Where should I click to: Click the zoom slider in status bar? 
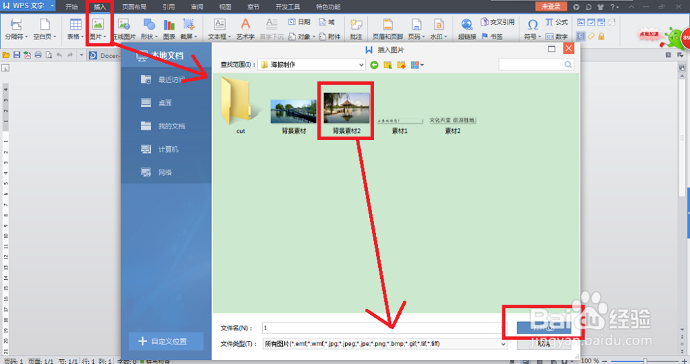pos(645,361)
